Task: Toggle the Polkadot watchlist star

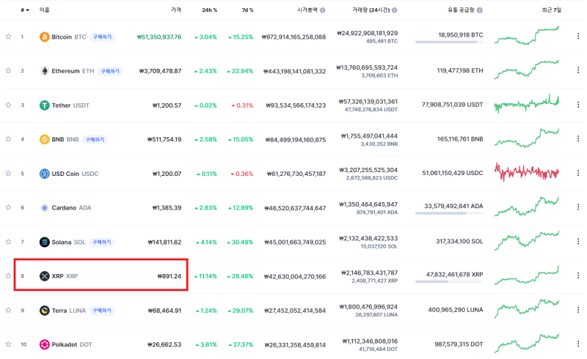Action: tap(8, 344)
